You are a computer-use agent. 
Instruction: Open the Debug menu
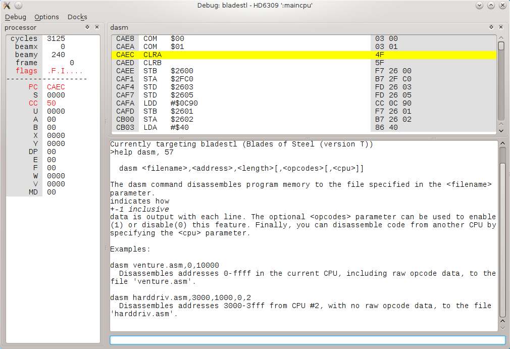[x=15, y=17]
